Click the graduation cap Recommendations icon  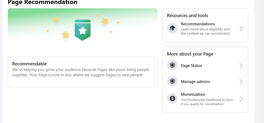click(172, 28)
